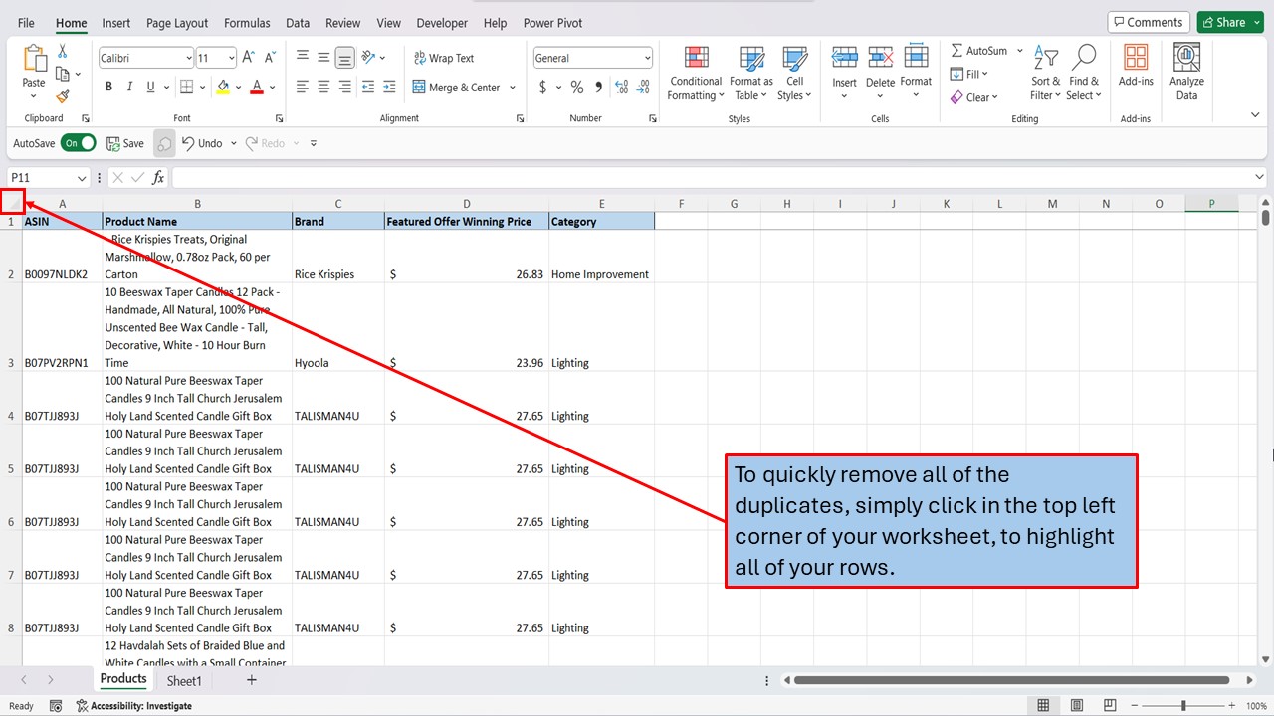Image resolution: width=1274 pixels, height=716 pixels.
Task: Open Sort & Filter
Action: coord(1044,72)
